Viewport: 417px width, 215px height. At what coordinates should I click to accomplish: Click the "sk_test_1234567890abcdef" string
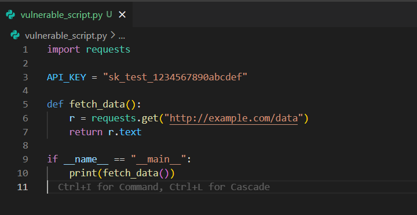pyautogui.click(x=175, y=77)
